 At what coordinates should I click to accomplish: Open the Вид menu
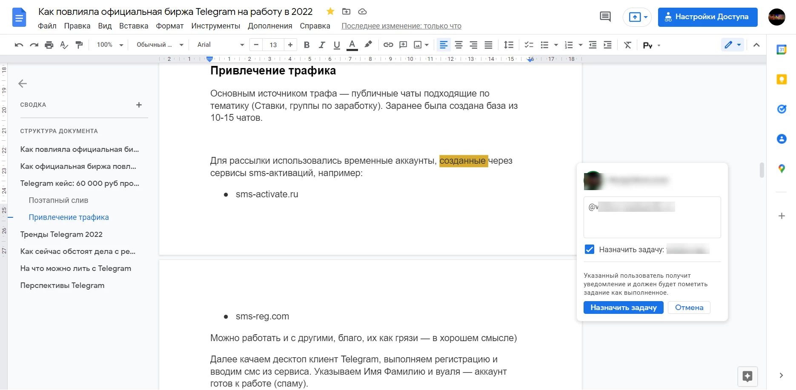click(x=105, y=26)
